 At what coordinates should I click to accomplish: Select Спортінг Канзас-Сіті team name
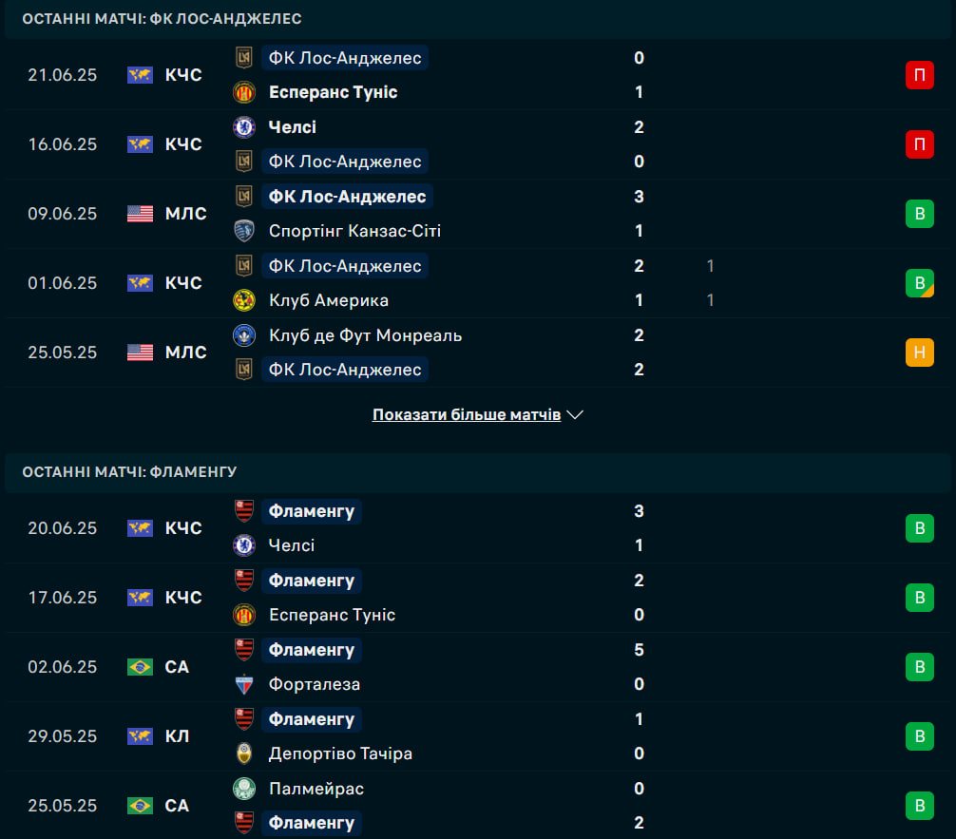(354, 231)
